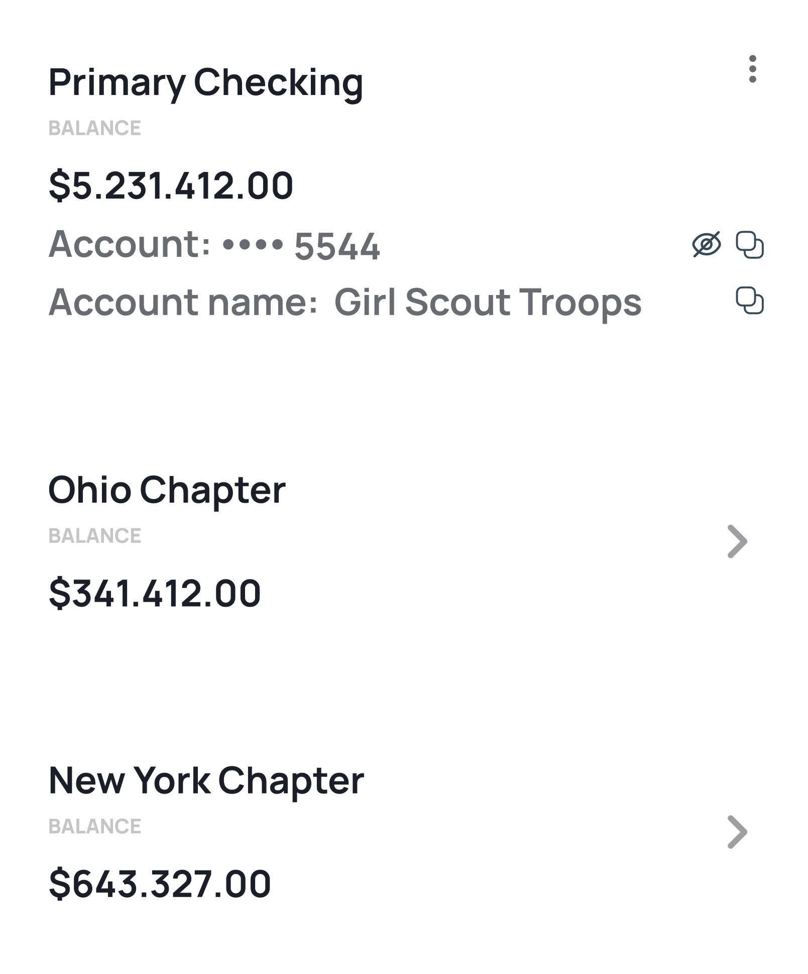Tap the $643.327.00 New York balance
Image resolution: width=808 pixels, height=974 pixels.
click(x=160, y=884)
